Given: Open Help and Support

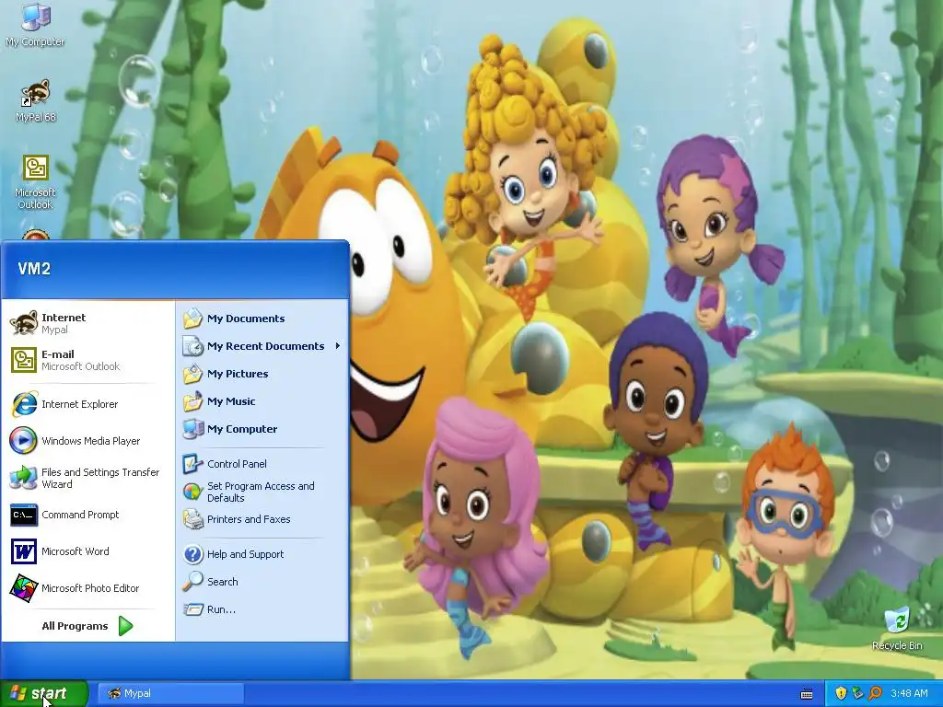Looking at the screenshot, I should pyautogui.click(x=262, y=554).
